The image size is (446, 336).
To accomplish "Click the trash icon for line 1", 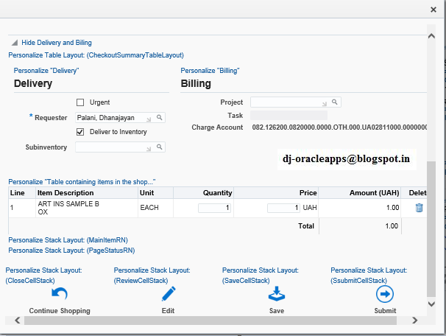I will [x=419, y=208].
